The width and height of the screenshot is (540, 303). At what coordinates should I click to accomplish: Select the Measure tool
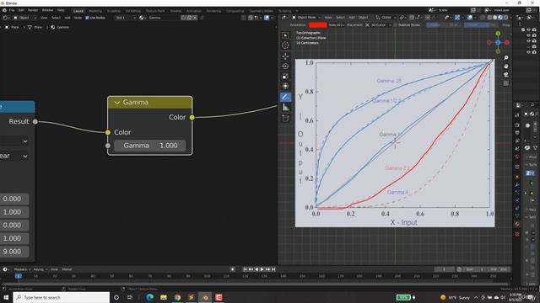(x=285, y=108)
